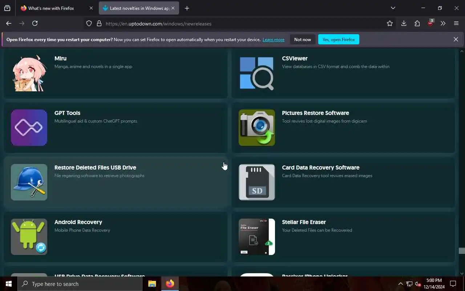Follow the Learn more link
The image size is (465, 291).
(274, 39)
